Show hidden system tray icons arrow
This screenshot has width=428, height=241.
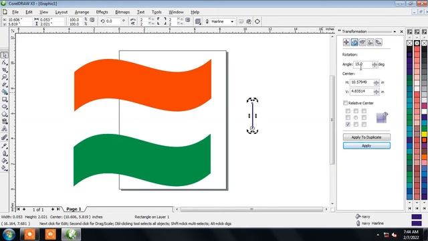coord(378,235)
